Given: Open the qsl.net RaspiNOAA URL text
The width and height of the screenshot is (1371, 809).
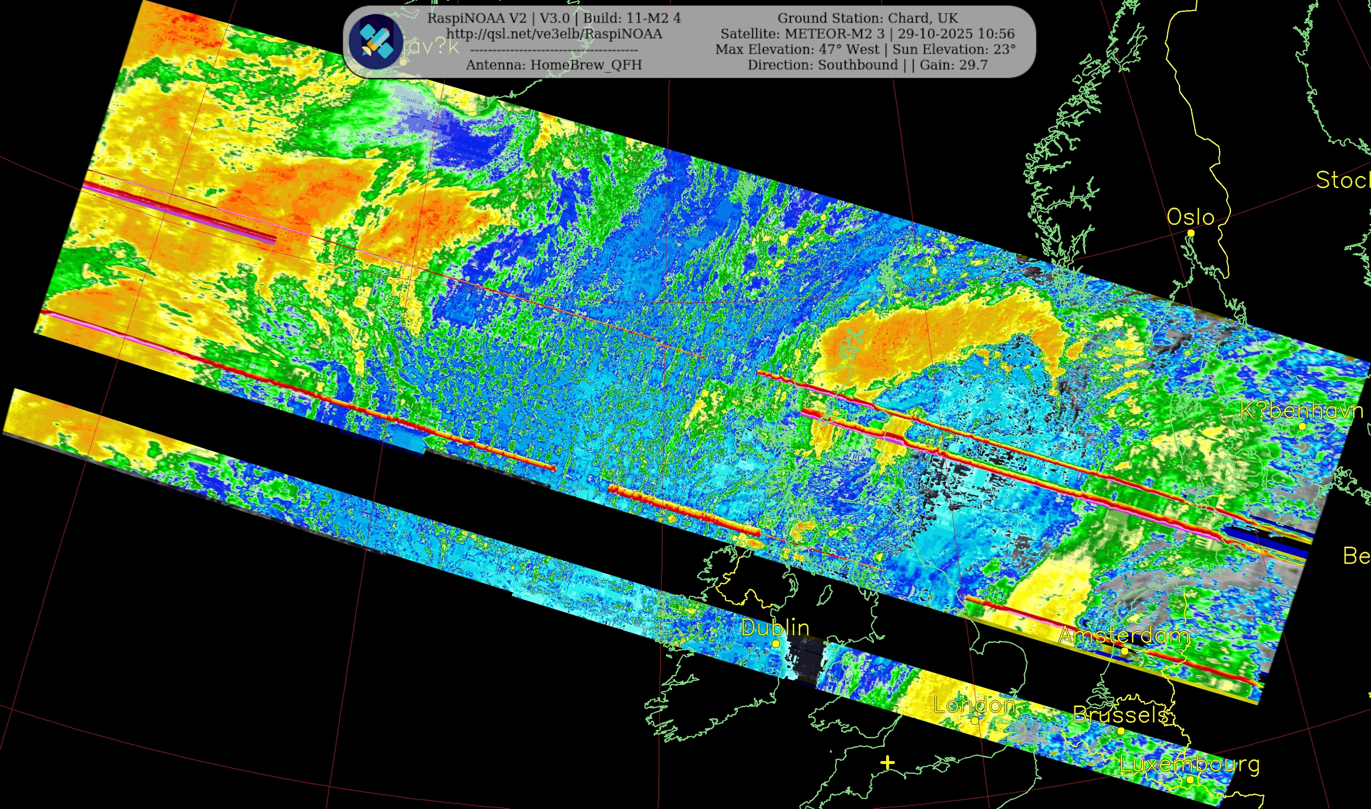Looking at the screenshot, I should (x=554, y=34).
